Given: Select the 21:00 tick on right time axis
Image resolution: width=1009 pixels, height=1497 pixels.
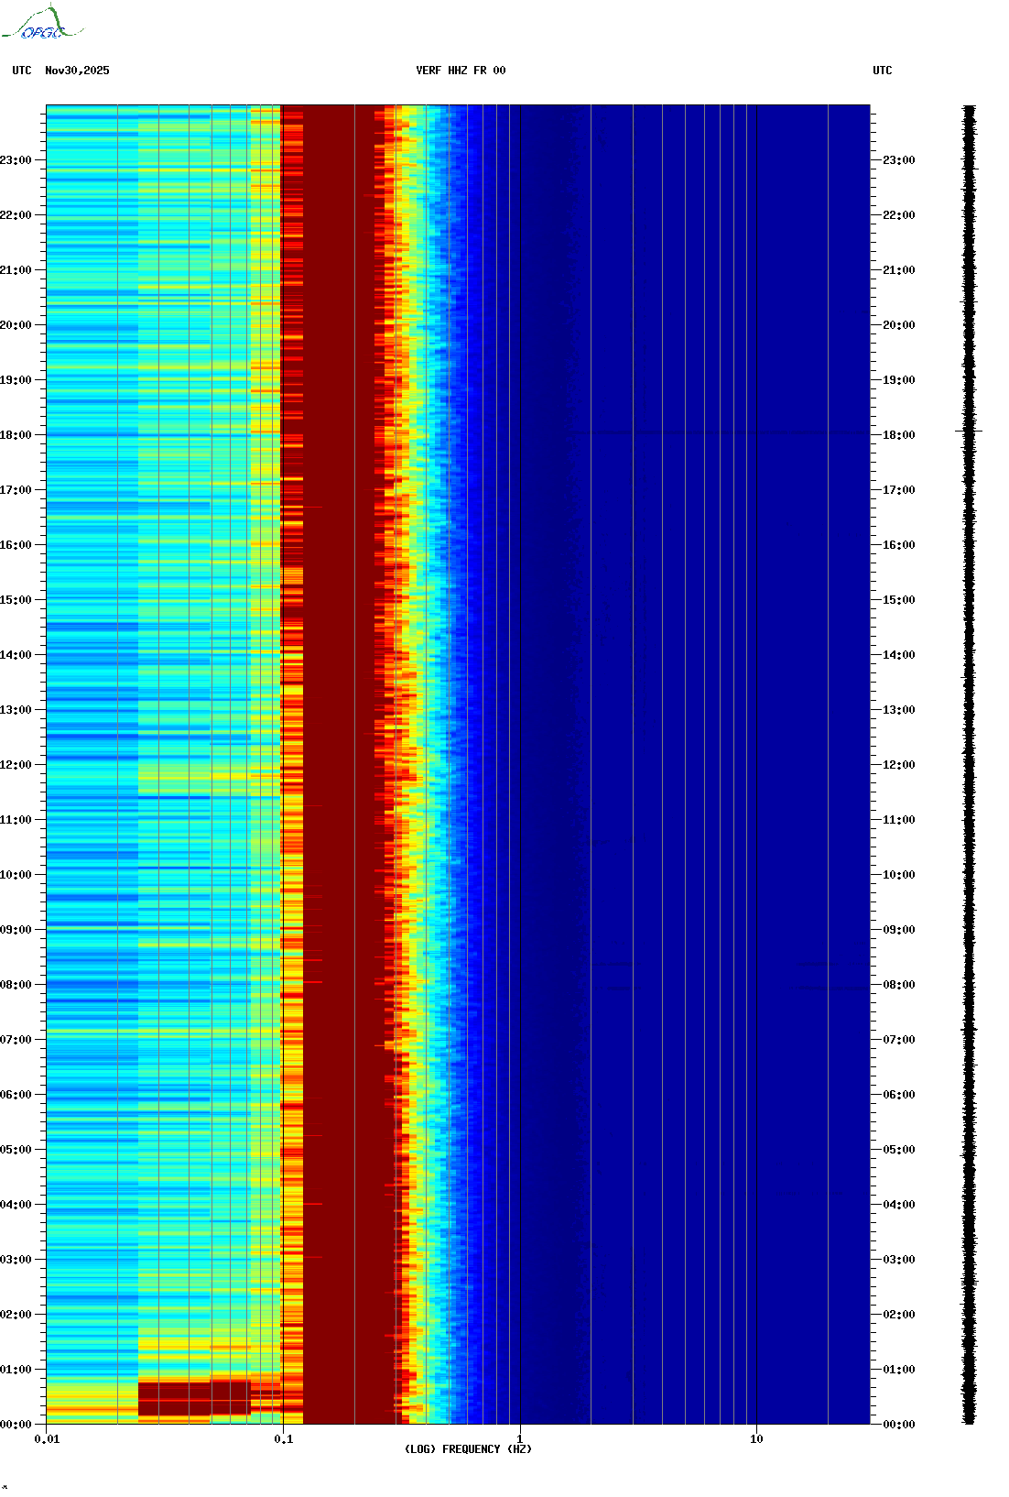Looking at the screenshot, I should point(898,270).
